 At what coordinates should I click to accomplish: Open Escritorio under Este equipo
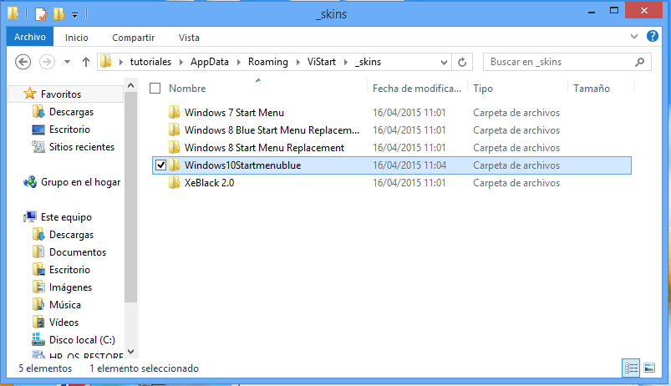coord(69,270)
